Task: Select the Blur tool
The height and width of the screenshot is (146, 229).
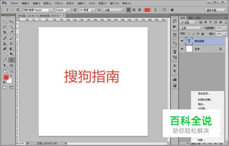Action: point(5,54)
